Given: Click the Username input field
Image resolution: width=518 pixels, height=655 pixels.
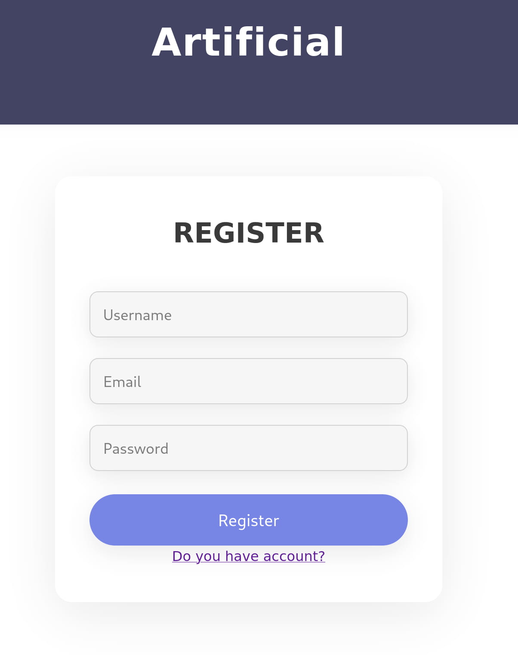Looking at the screenshot, I should click(x=248, y=315).
